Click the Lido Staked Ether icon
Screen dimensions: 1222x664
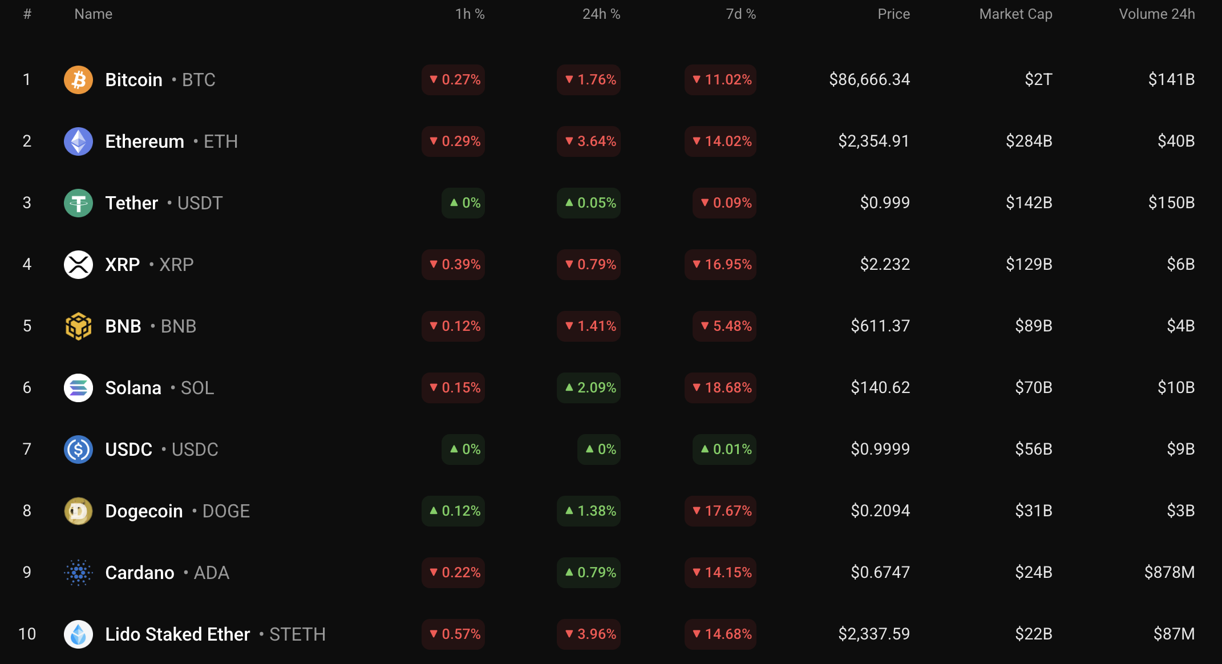78,634
